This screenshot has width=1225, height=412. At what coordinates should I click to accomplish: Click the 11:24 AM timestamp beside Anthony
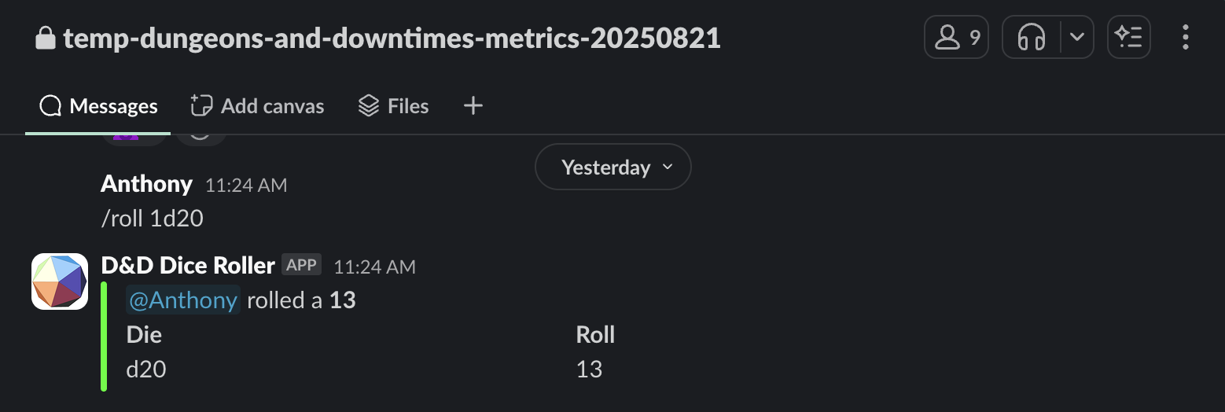tap(246, 186)
